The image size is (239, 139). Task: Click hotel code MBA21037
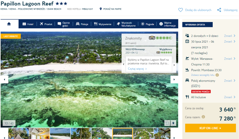click(x=87, y=9)
